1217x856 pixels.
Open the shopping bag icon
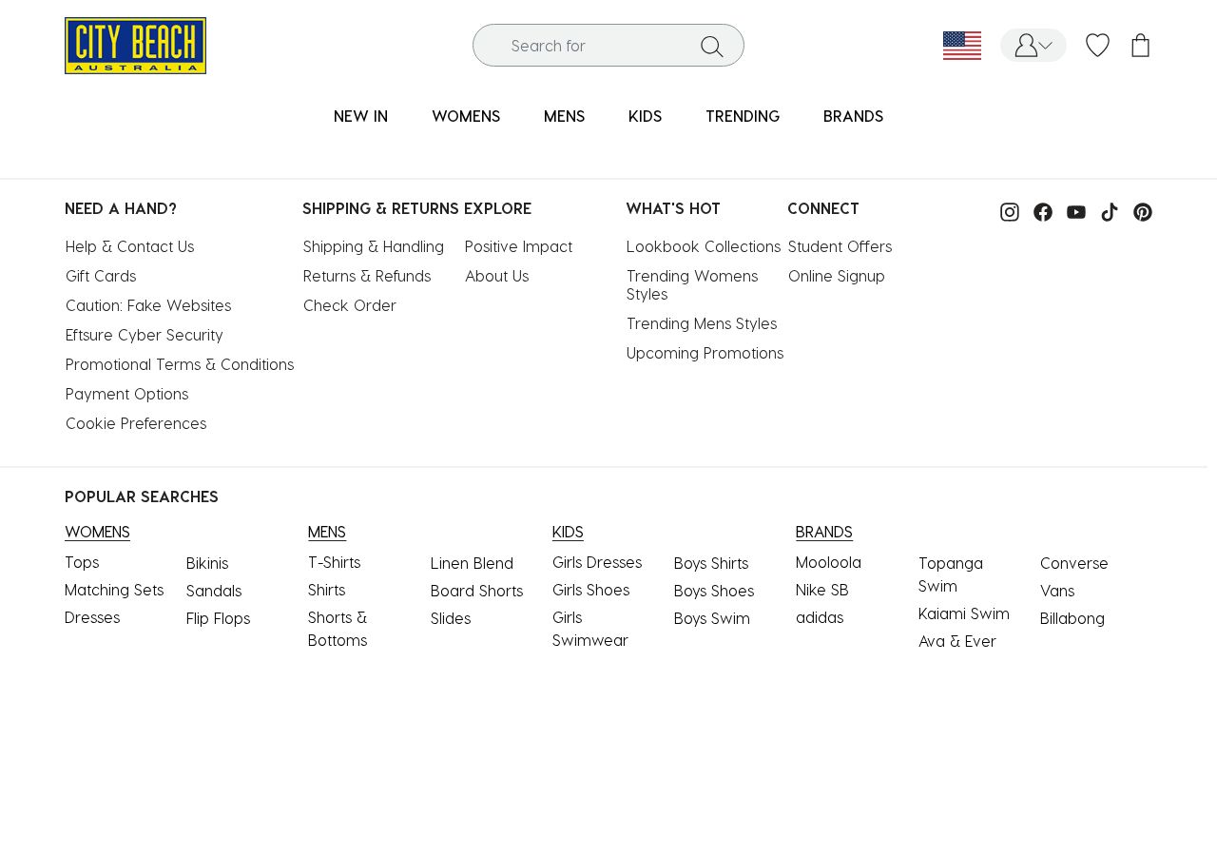pos(1141,46)
